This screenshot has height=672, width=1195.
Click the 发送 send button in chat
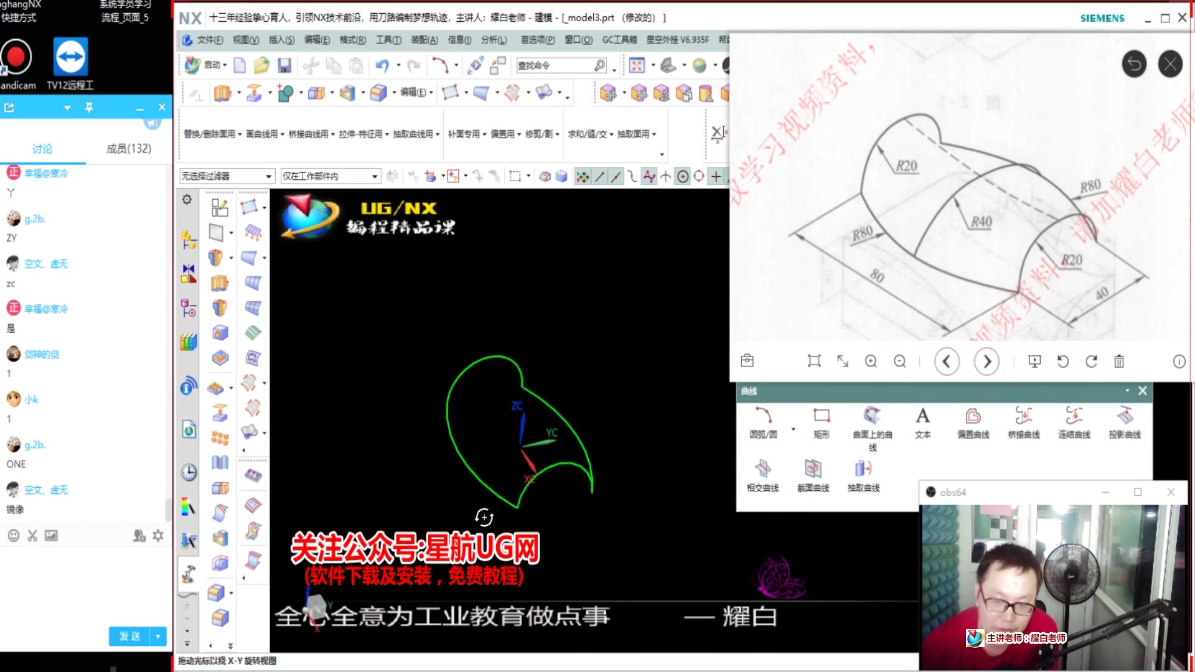tap(129, 636)
